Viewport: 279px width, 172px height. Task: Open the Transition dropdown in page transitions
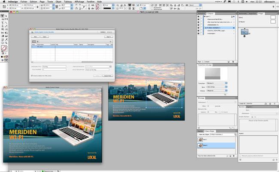[x=217, y=83]
